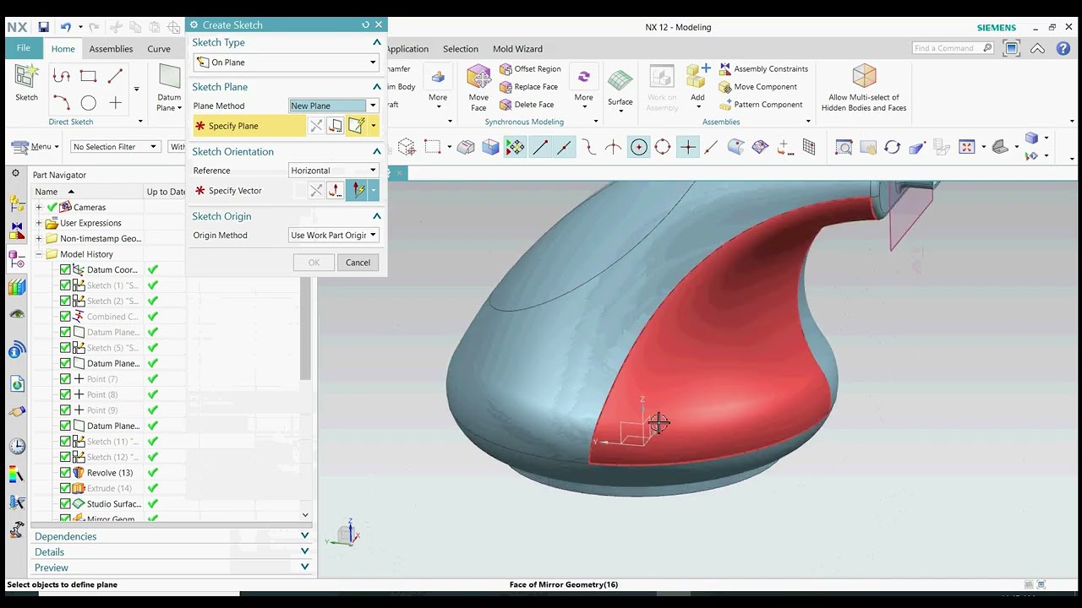This screenshot has height=608, width=1082.
Task: Open Plane Dialog icon next to Specify Plane
Action: point(336,126)
